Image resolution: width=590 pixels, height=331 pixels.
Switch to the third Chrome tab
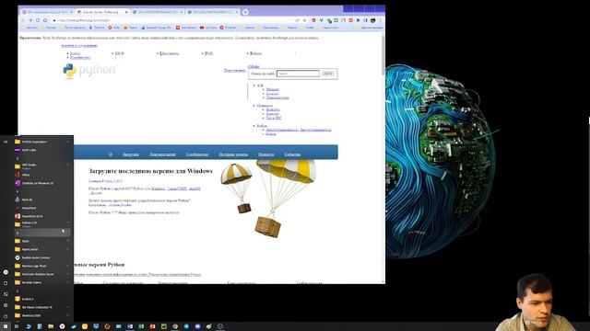pos(158,12)
